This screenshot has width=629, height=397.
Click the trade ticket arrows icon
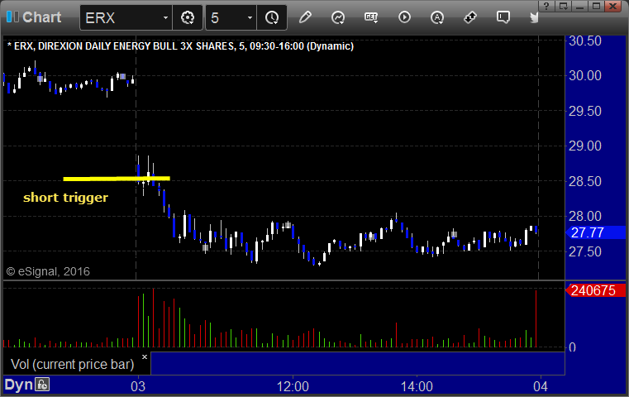[x=469, y=17]
